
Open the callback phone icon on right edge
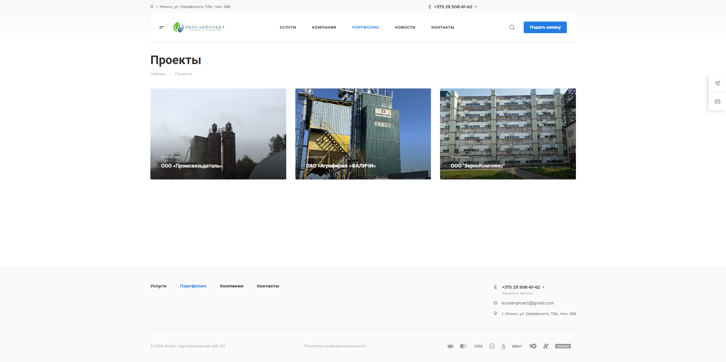718,83
